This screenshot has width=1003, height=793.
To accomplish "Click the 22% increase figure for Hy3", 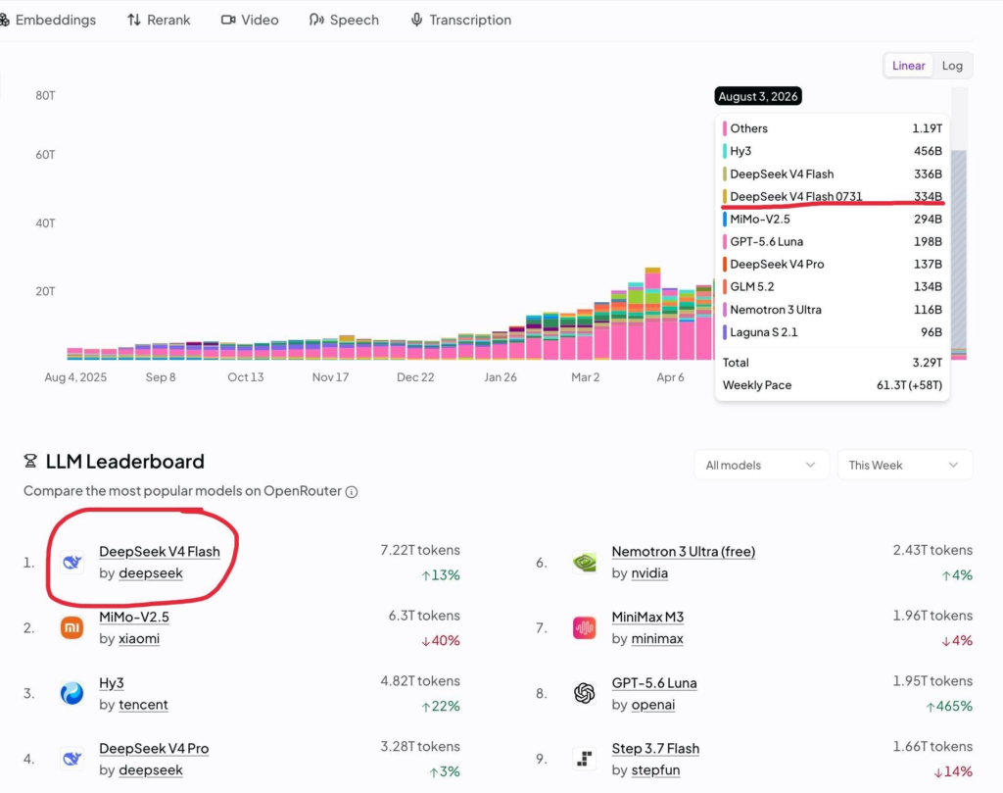I will (440, 706).
